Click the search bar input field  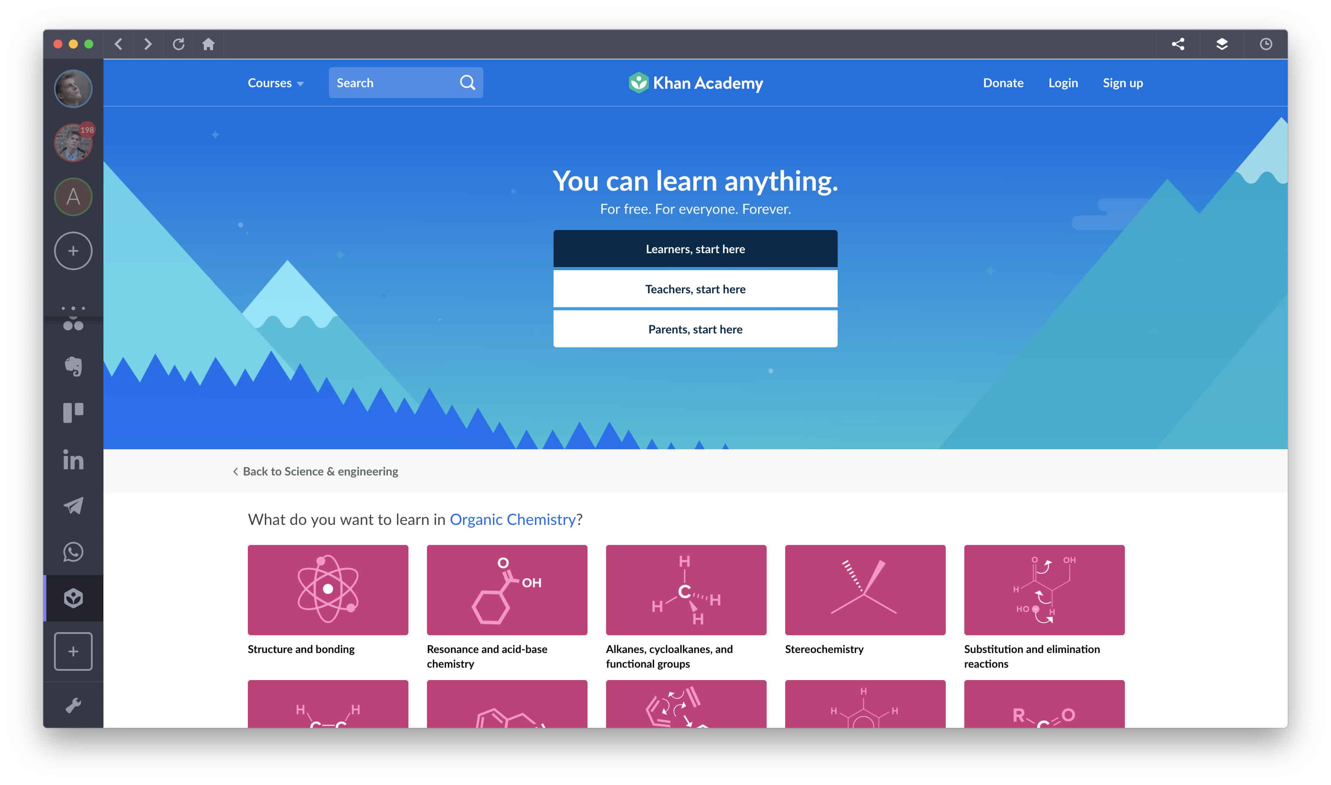(x=395, y=82)
